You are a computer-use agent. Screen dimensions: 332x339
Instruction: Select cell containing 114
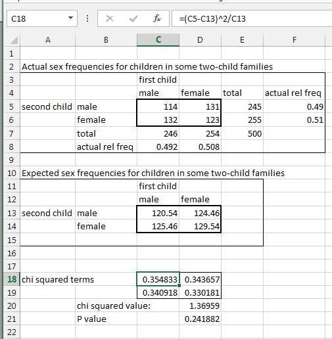158,106
